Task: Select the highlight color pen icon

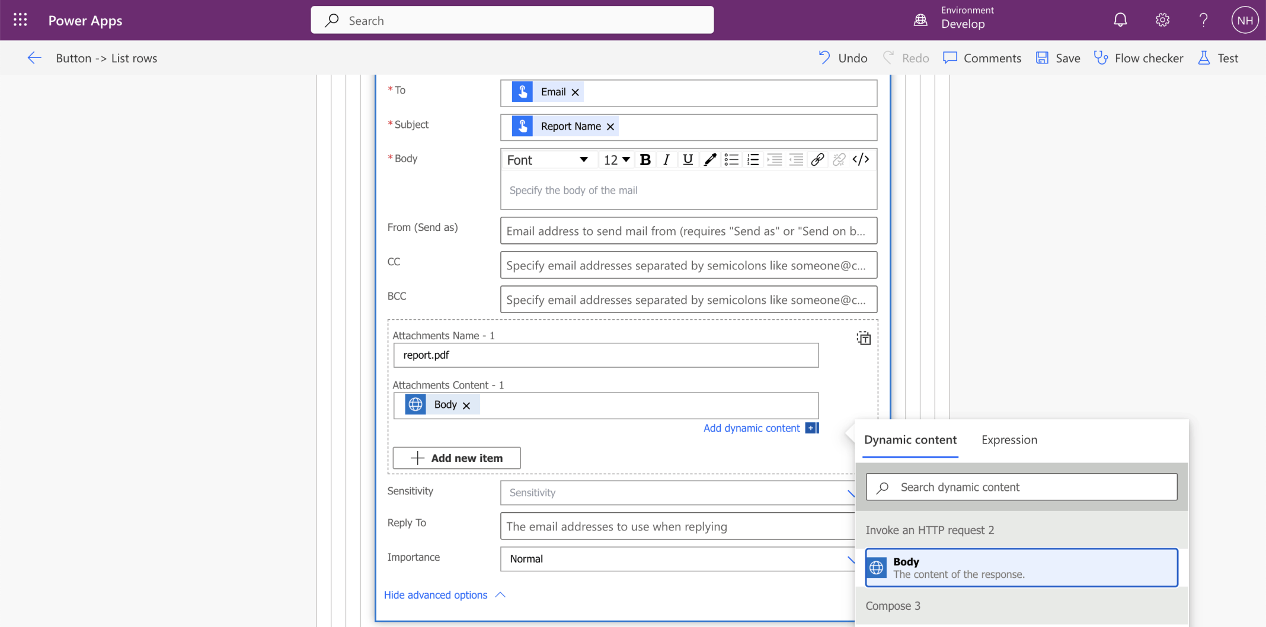Action: pyautogui.click(x=709, y=159)
